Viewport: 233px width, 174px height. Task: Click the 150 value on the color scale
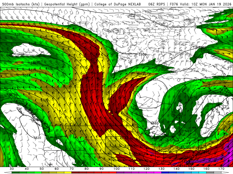191,169
